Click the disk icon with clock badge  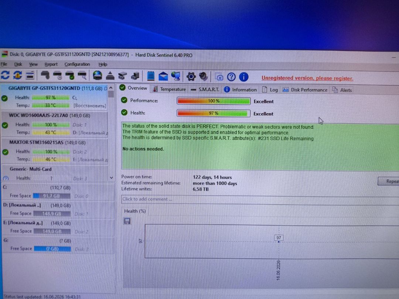point(58,76)
